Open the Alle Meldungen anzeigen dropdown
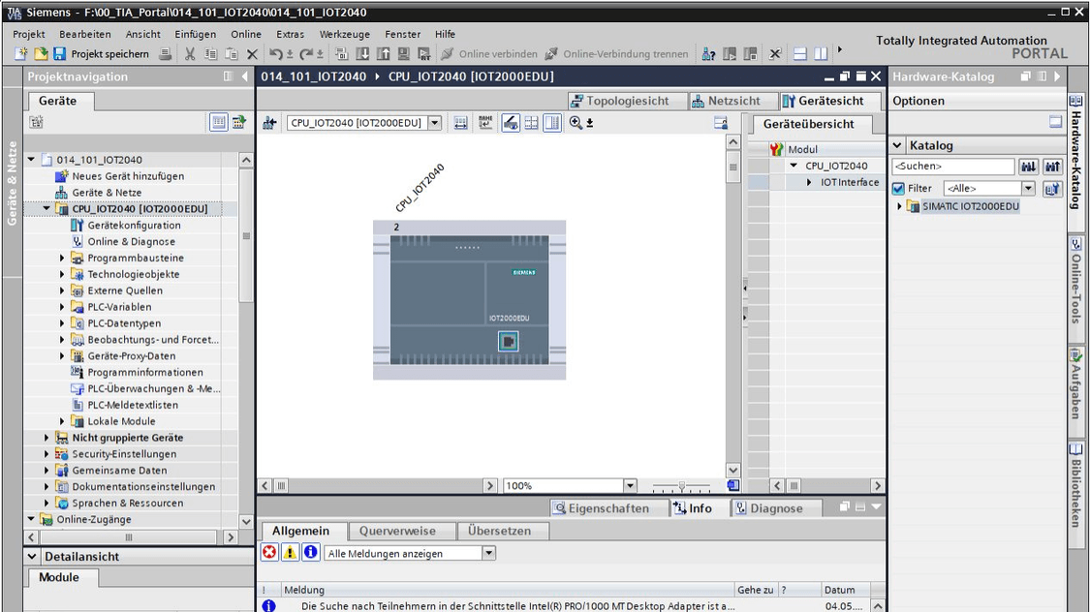 [488, 554]
